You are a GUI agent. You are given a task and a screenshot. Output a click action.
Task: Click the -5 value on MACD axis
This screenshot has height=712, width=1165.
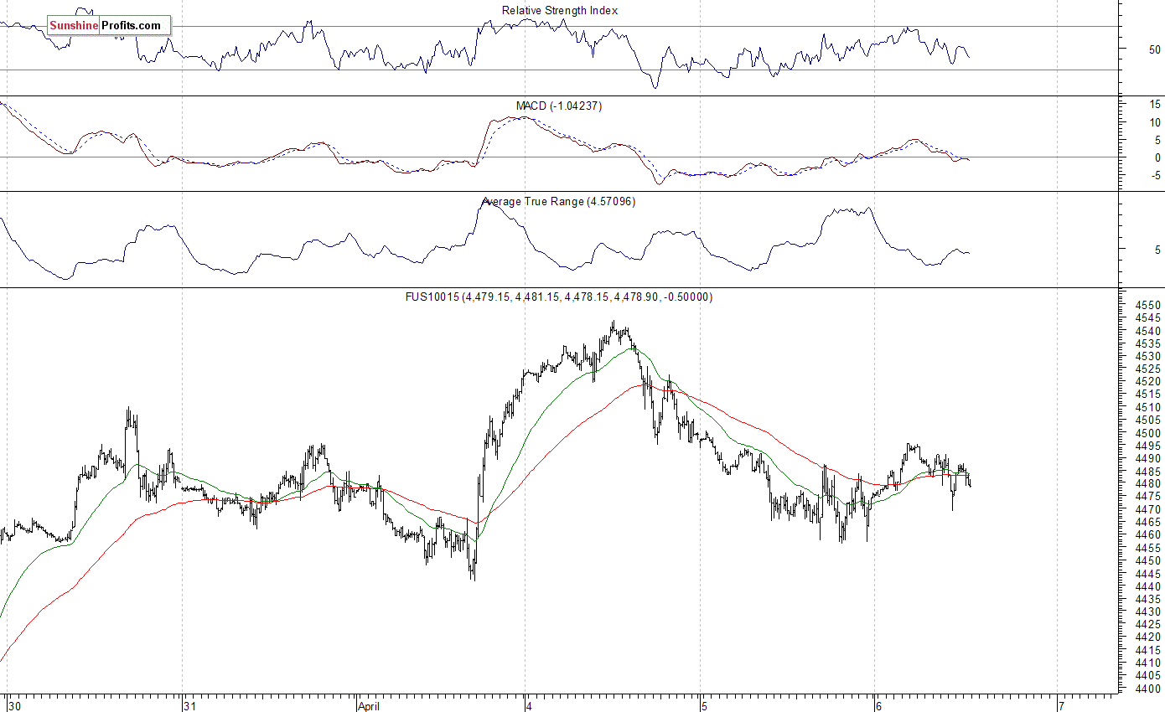1154,175
